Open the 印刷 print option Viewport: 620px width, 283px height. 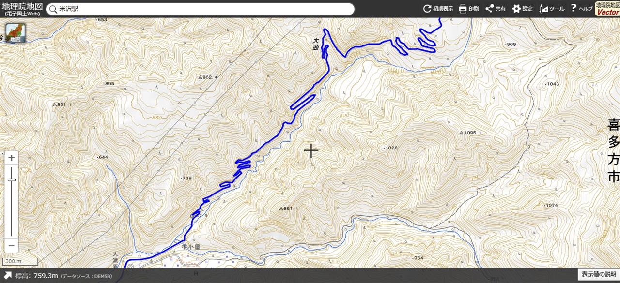tap(468, 9)
